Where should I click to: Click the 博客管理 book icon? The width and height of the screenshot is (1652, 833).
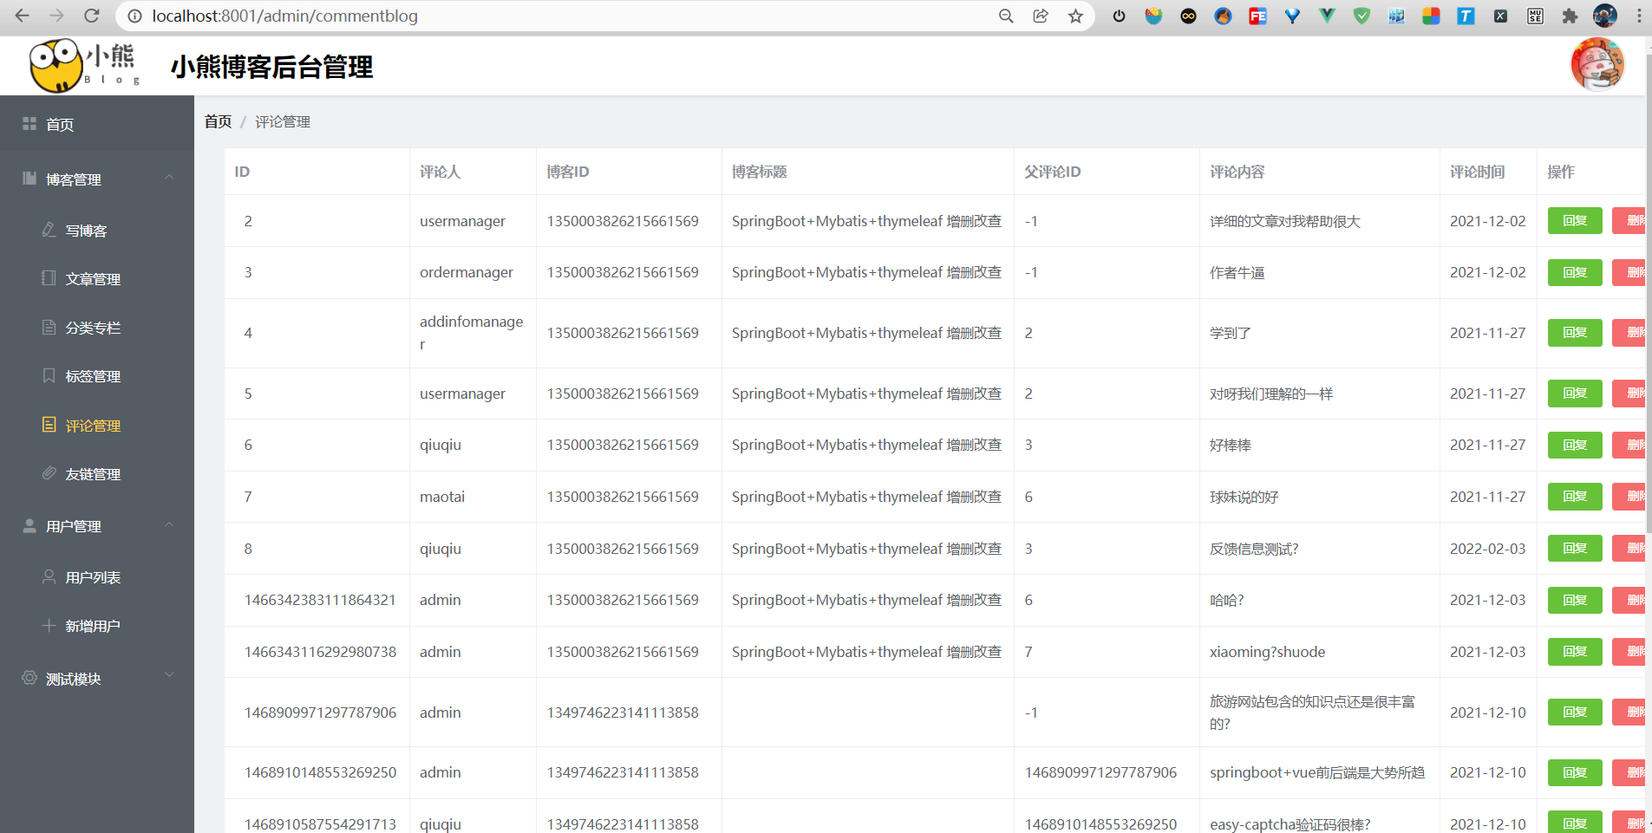(29, 179)
